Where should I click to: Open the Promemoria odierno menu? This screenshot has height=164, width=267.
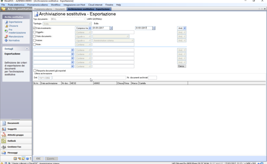[37, 5]
